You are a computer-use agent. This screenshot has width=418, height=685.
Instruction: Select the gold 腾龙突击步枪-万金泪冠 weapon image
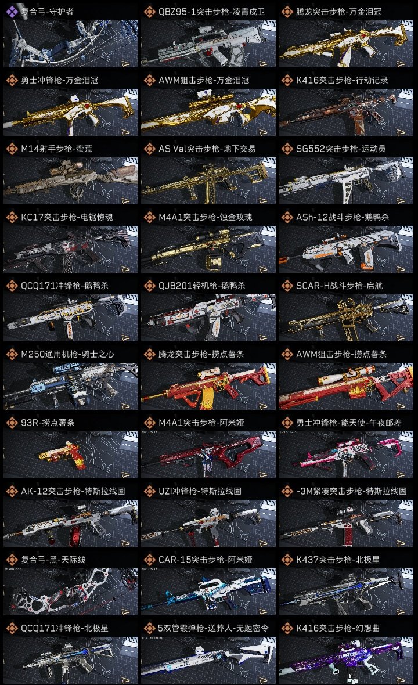tap(346, 44)
